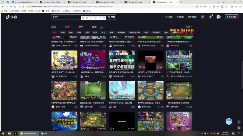Select the 星界龙怎么玩 filter chip
This screenshot has height=136, width=243.
135,32
